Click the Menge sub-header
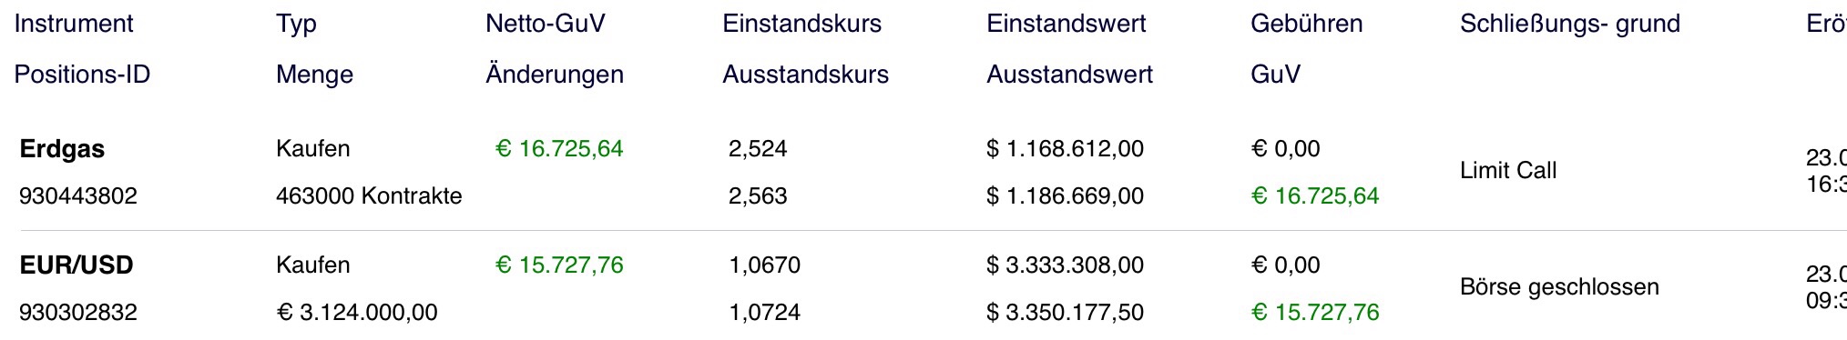The height and width of the screenshot is (340, 1847). coord(314,75)
